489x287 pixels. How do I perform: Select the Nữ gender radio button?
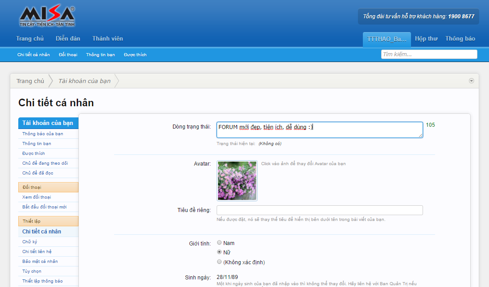tap(219, 252)
